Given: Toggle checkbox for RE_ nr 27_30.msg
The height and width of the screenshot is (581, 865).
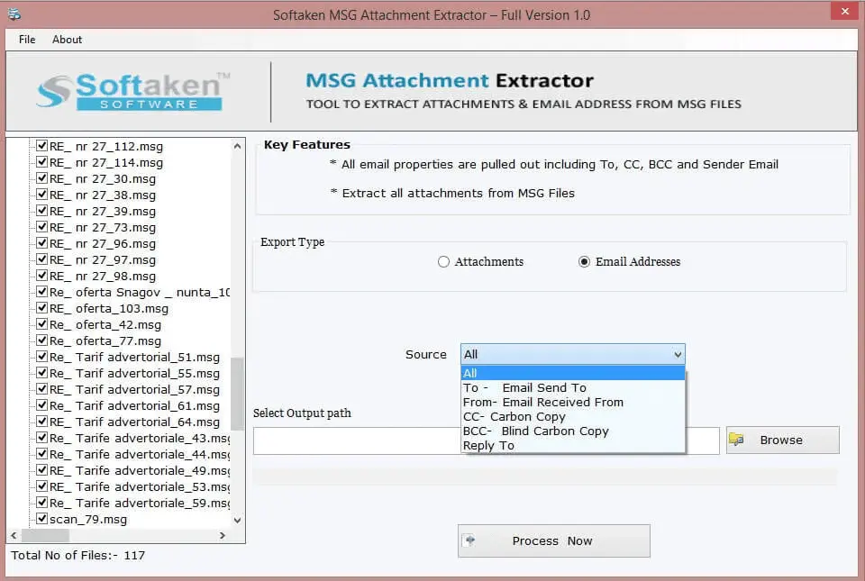Looking at the screenshot, I should (42, 178).
